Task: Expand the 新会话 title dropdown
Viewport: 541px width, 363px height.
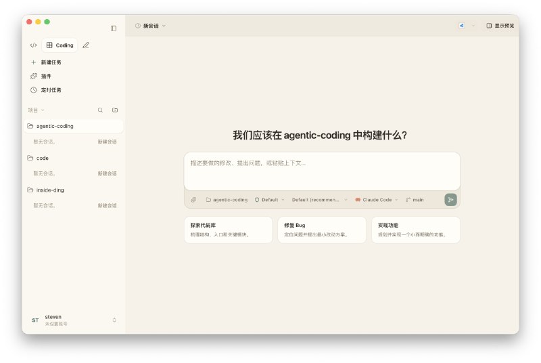Action: pos(150,26)
